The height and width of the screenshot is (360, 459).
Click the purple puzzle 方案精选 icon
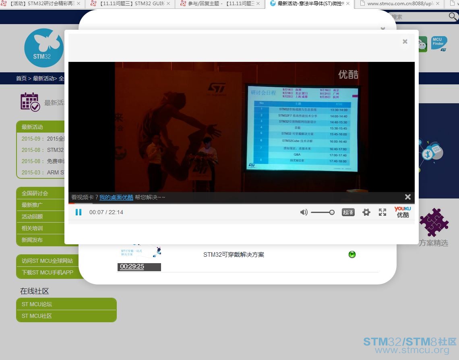(x=434, y=222)
